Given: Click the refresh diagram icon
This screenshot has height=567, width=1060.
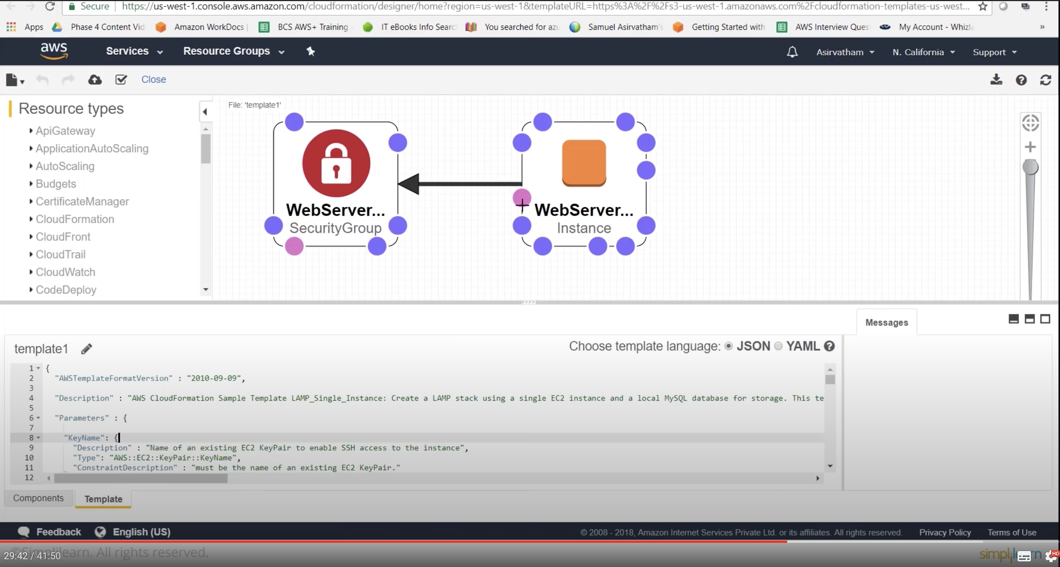Looking at the screenshot, I should click(x=1045, y=80).
